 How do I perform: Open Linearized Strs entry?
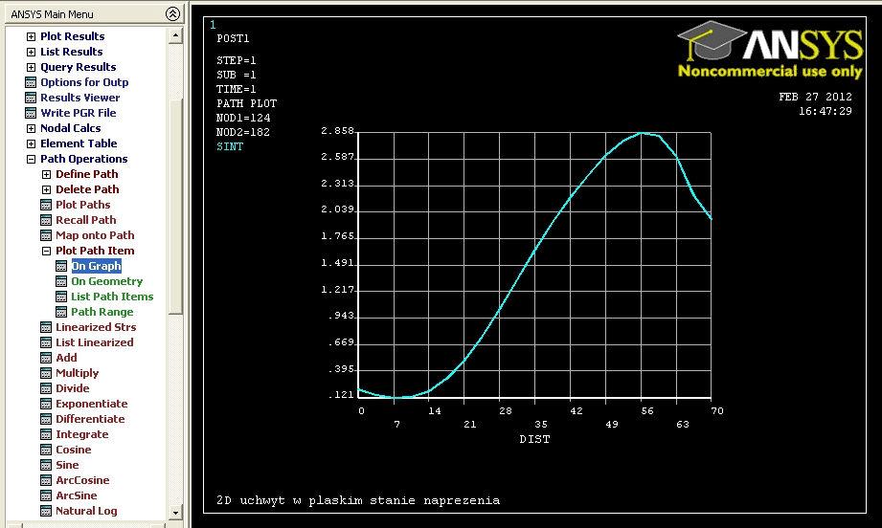(96, 327)
